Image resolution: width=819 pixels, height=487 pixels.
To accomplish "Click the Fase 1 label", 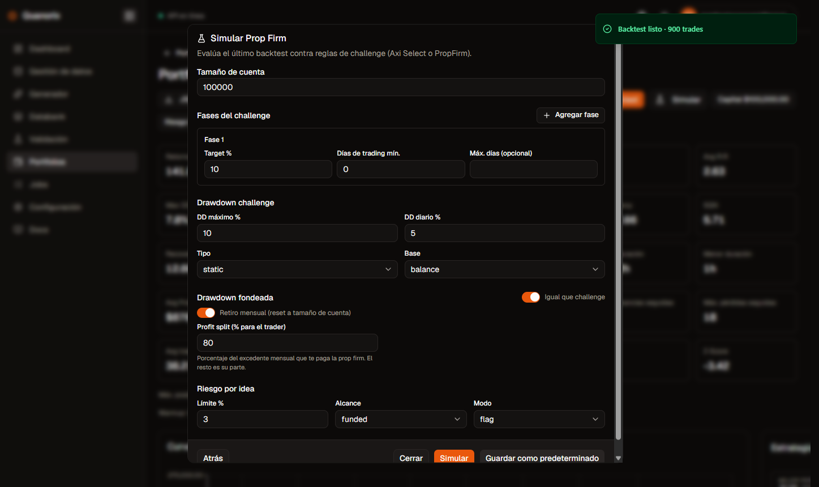I will 214,140.
